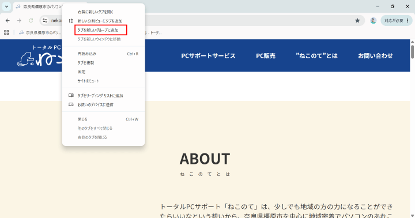Click the send to device icon
The height and width of the screenshot is (218, 415).
pos(71,104)
